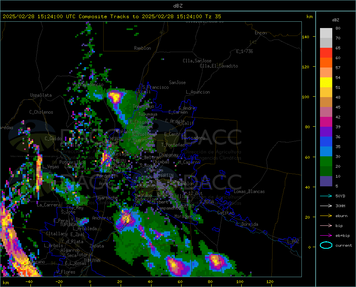Image resolution: width=356 pixels, height=287 pixels.
Task: Click the cyan 50YD arrow symbol in legend
Action: [326, 196]
